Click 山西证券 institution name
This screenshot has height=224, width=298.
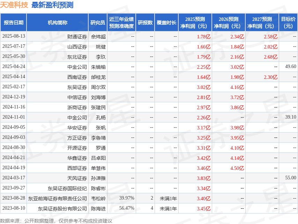77,47
